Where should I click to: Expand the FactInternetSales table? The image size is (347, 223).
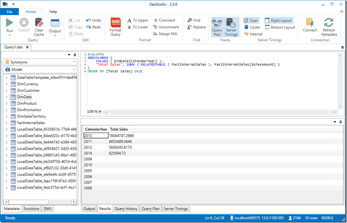coord(7,123)
